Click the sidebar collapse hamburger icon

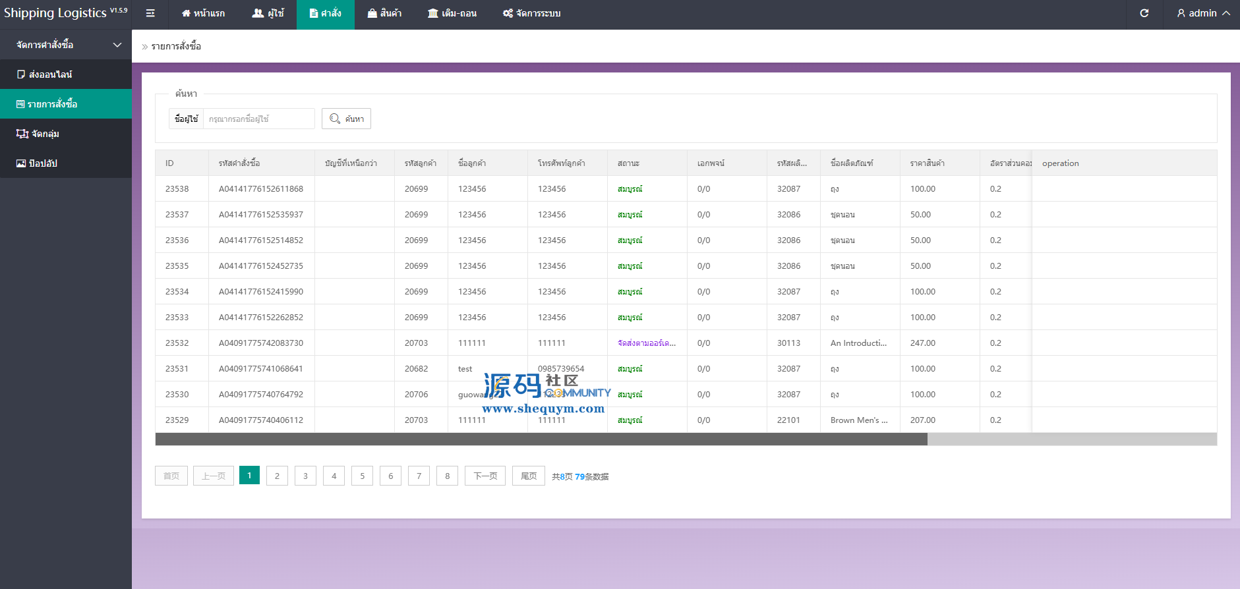point(150,13)
